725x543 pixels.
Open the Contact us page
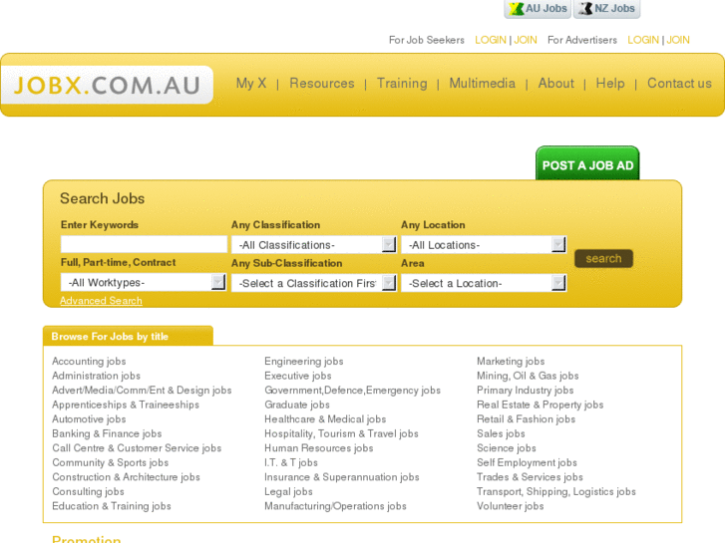(x=679, y=83)
